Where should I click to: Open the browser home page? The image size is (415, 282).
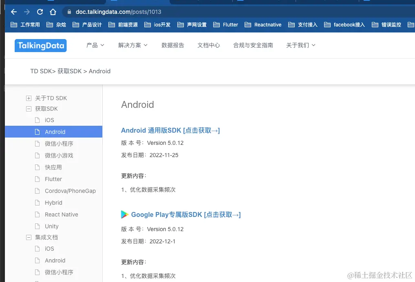point(53,12)
